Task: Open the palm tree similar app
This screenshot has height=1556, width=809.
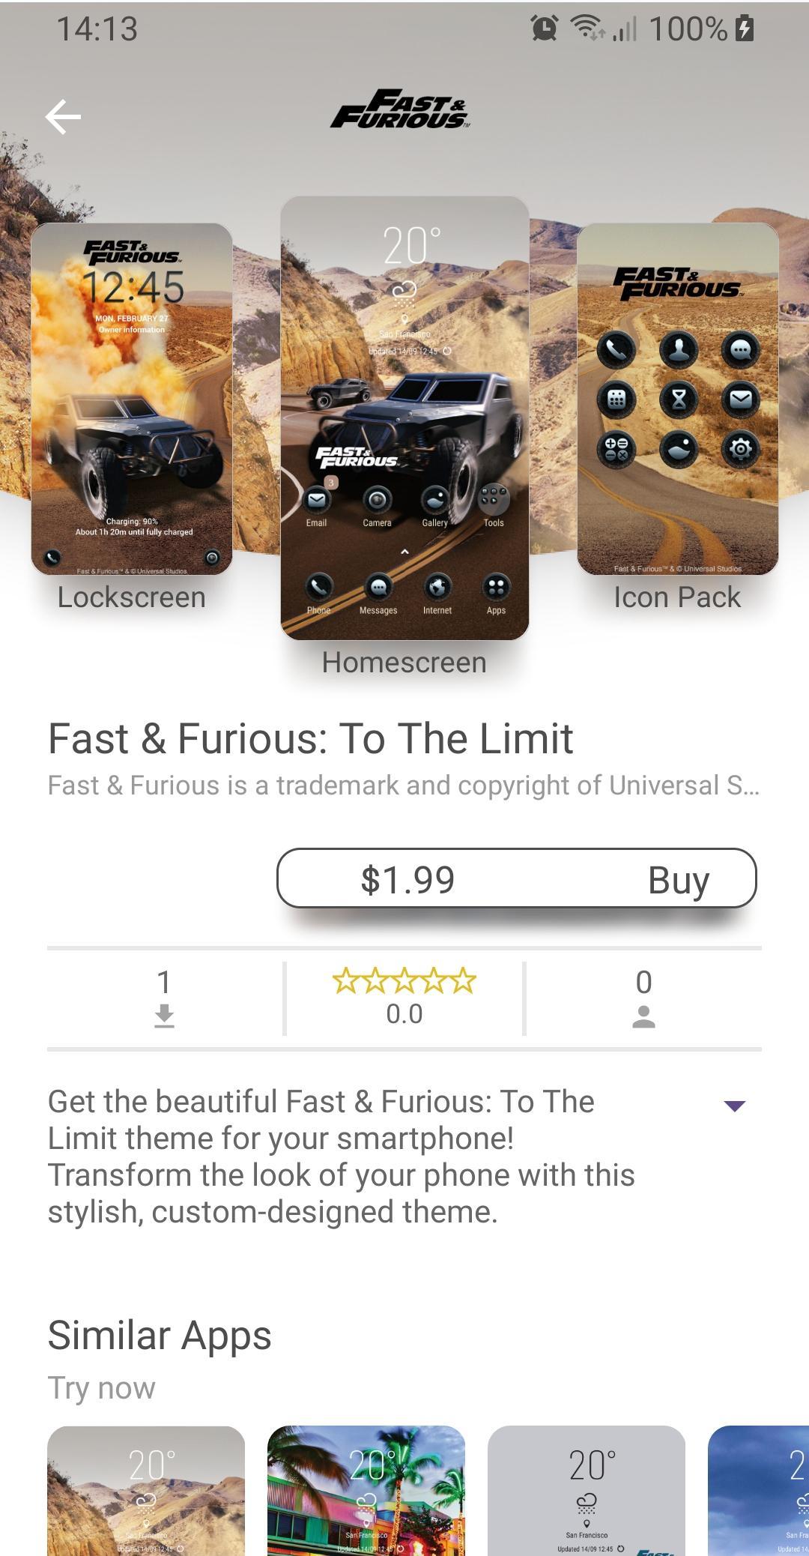Action: tap(366, 1491)
